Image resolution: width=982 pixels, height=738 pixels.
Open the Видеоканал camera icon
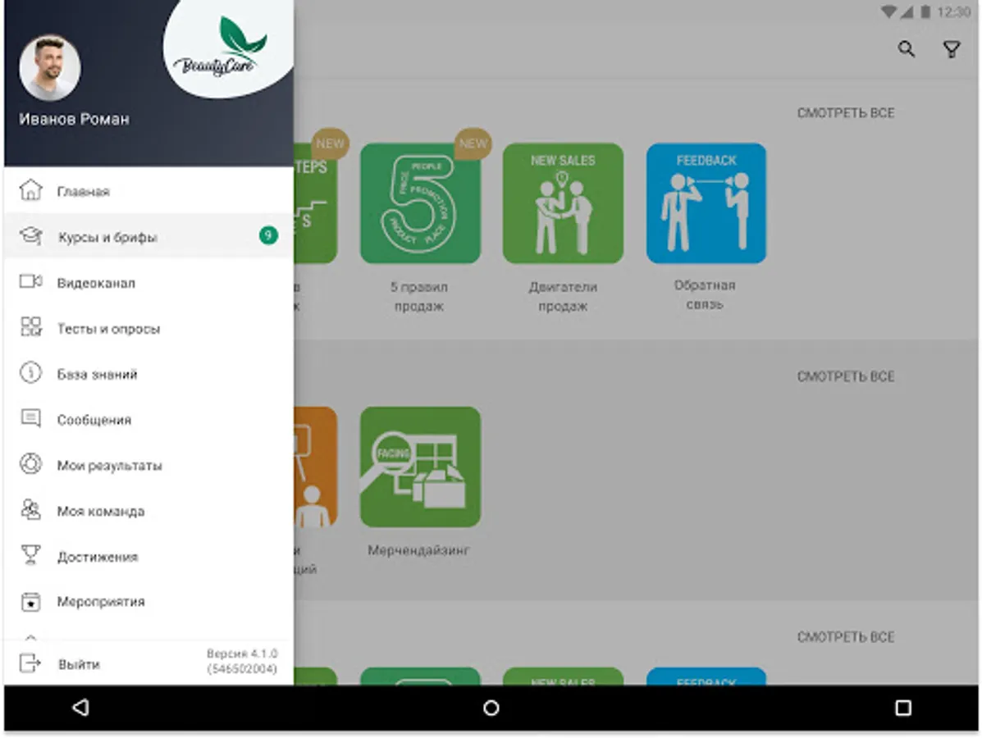coord(30,282)
